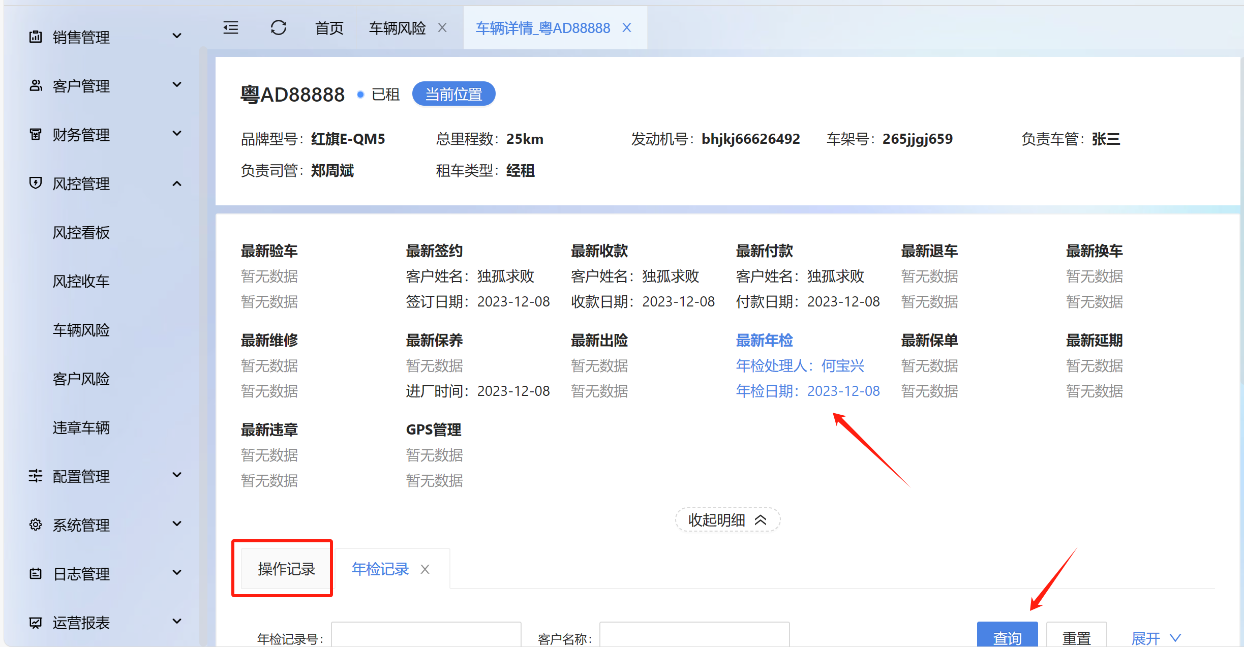The width and height of the screenshot is (1244, 647).
Task: Collapse details with 收起明细
Action: (727, 519)
